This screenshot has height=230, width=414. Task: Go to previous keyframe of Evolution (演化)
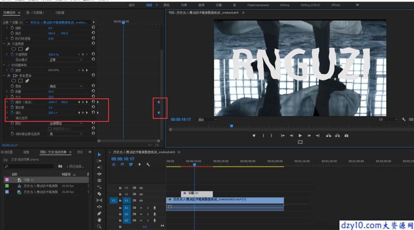pos(79,113)
